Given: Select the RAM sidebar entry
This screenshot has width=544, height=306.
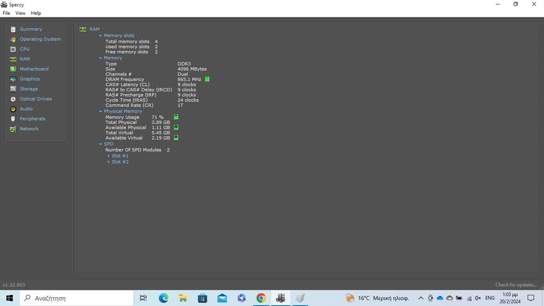Looking at the screenshot, I should coord(25,59).
